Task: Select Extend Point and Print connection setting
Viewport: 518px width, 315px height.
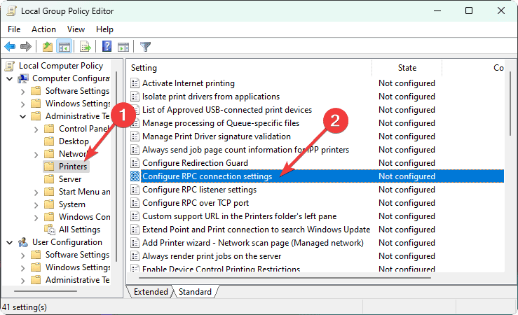Action: (256, 230)
